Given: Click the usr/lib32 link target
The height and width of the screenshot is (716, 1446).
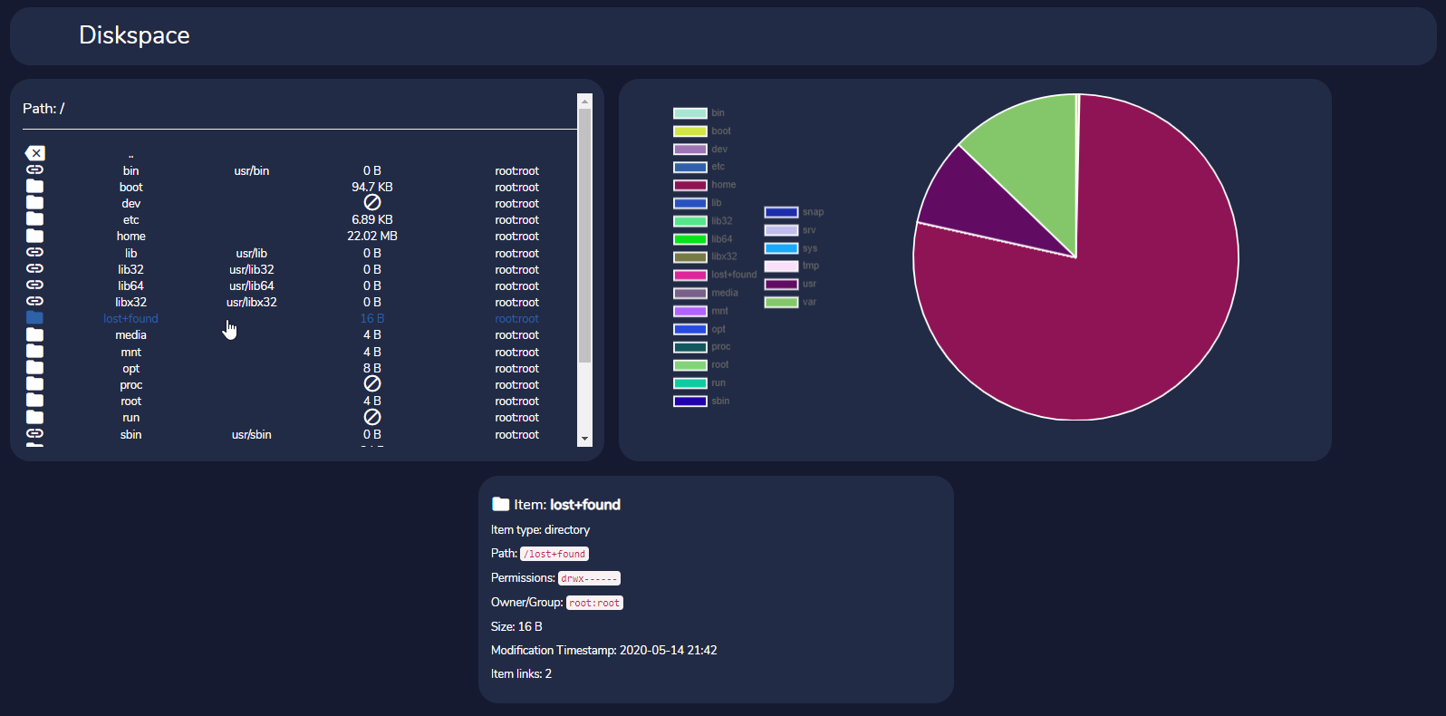Looking at the screenshot, I should click(x=252, y=269).
